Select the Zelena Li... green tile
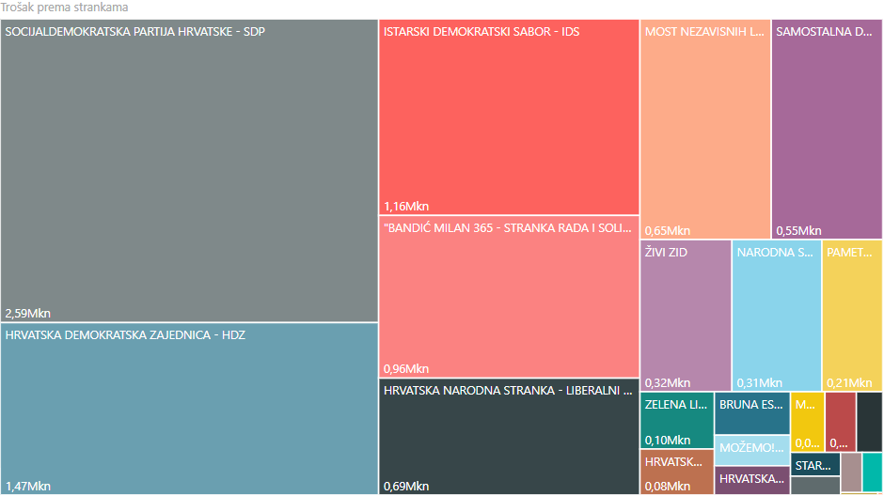The image size is (884, 496). click(x=676, y=422)
